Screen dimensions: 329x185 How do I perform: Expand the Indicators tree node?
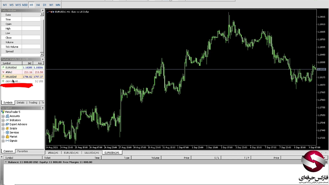pyautogui.click(x=3, y=120)
